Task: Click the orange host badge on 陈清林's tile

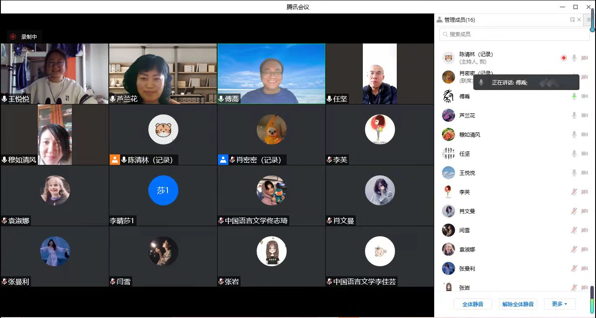Action: [x=115, y=160]
